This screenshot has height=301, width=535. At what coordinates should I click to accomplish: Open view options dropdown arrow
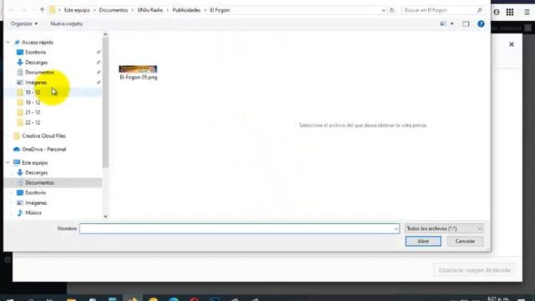coord(452,24)
